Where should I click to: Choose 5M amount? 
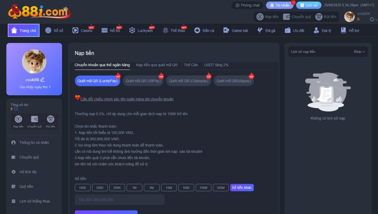click(x=152, y=188)
